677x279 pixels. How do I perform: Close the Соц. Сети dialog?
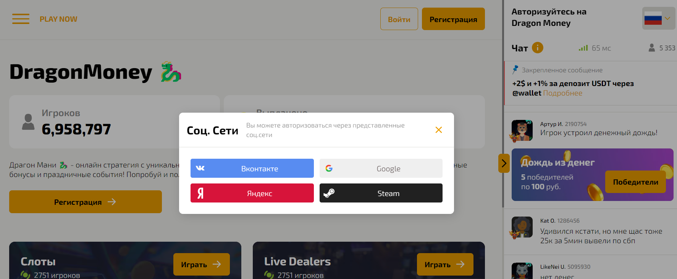coord(439,130)
